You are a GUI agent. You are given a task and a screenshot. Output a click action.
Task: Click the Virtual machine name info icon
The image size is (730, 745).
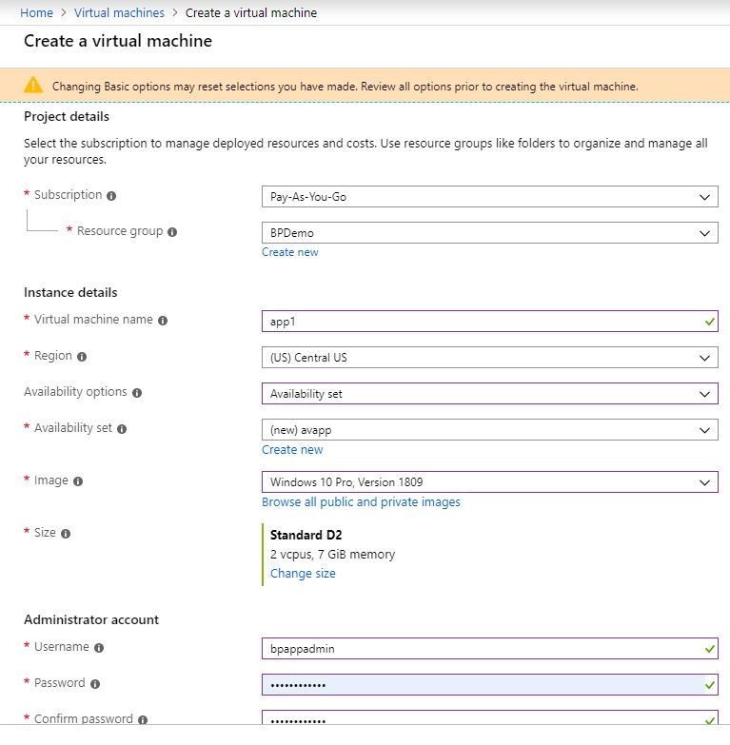[163, 321]
